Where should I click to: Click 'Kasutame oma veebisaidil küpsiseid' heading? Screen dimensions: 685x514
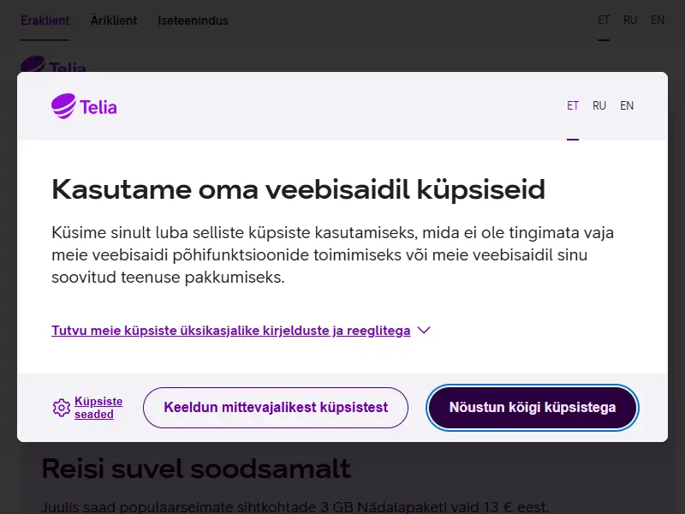298,189
